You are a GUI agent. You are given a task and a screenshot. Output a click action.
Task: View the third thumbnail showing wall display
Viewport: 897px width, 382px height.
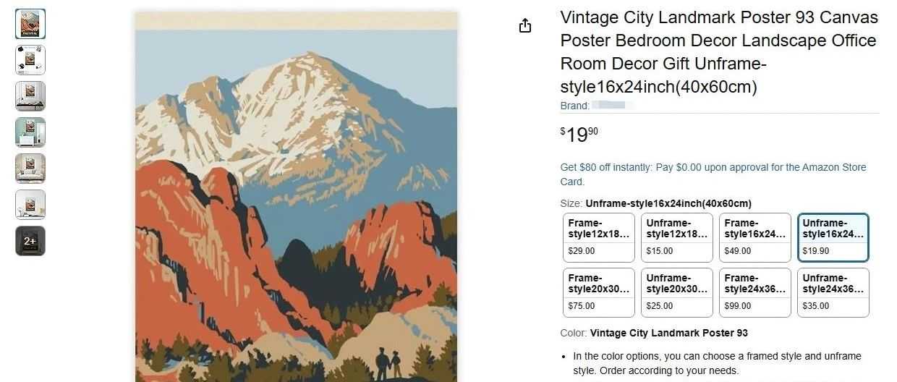click(30, 96)
